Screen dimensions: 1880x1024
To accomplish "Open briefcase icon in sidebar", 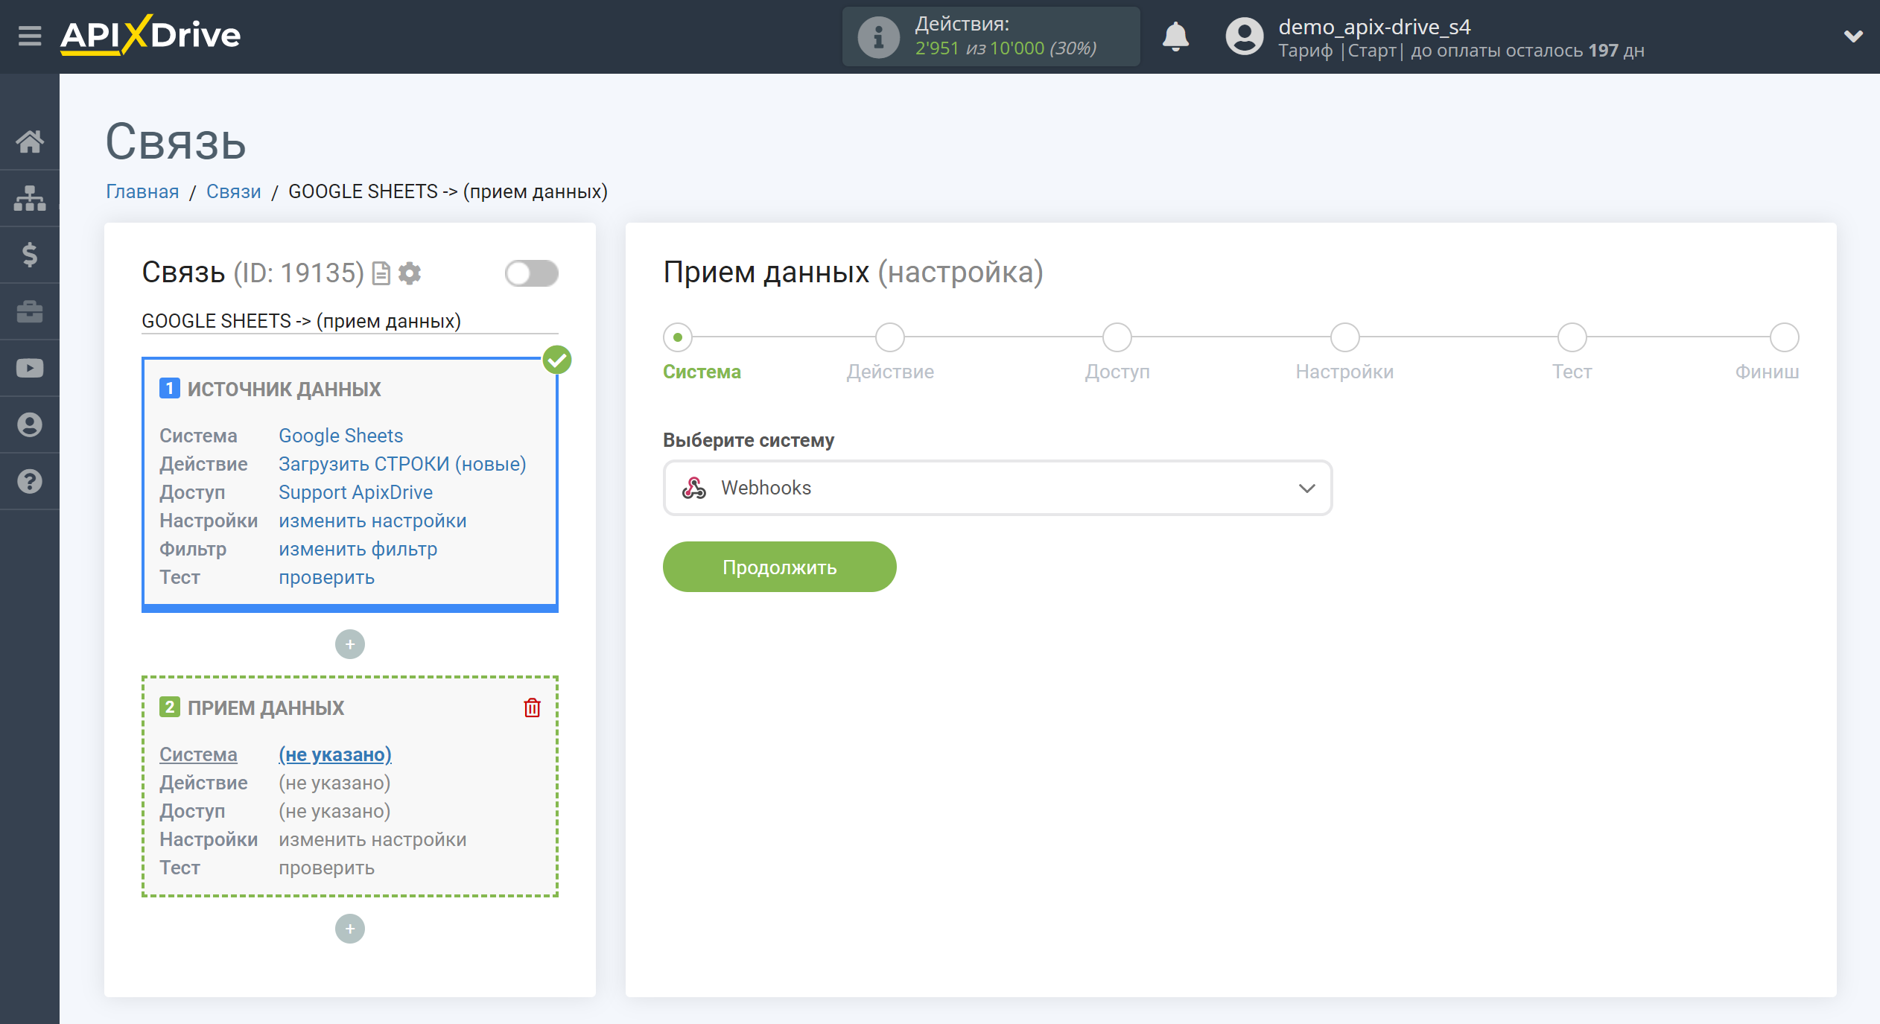I will tap(30, 311).
